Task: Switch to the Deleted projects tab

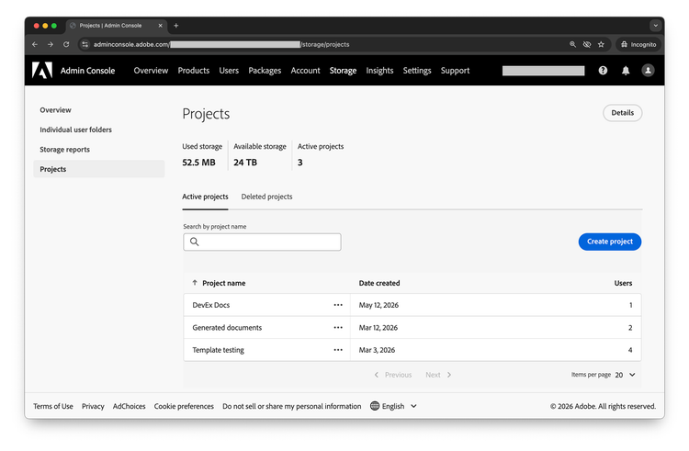Action: 266,197
